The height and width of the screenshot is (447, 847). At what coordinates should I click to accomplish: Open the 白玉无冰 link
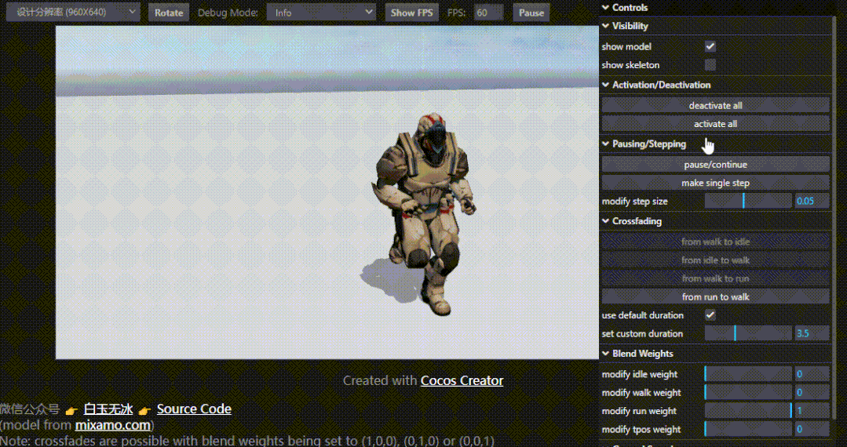[108, 409]
